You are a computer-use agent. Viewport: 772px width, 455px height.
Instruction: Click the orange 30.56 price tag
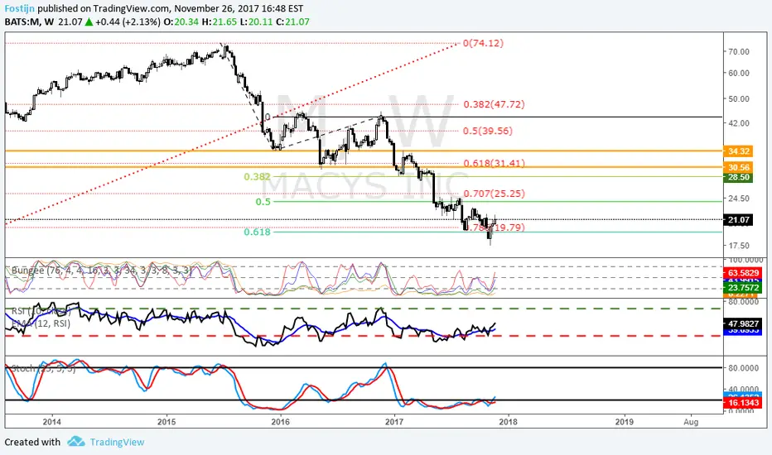(738, 167)
